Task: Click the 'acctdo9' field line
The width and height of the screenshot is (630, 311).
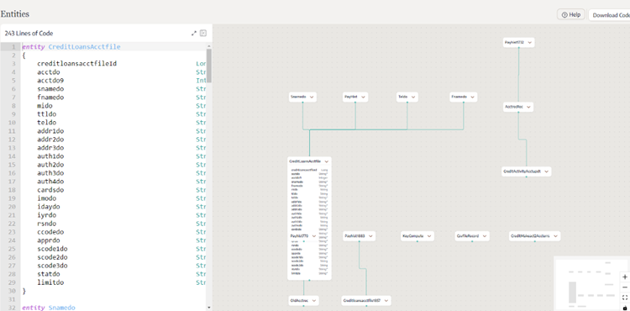Action: click(50, 81)
